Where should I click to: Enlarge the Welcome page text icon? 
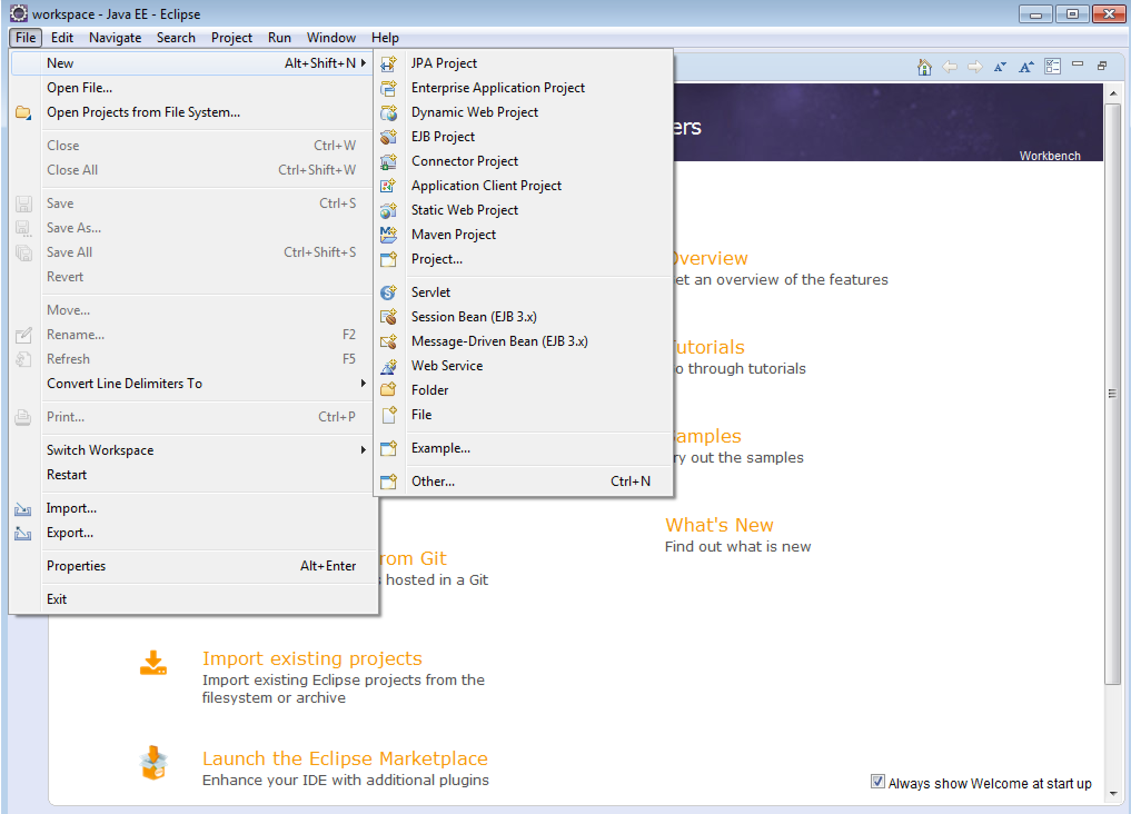pos(1026,66)
